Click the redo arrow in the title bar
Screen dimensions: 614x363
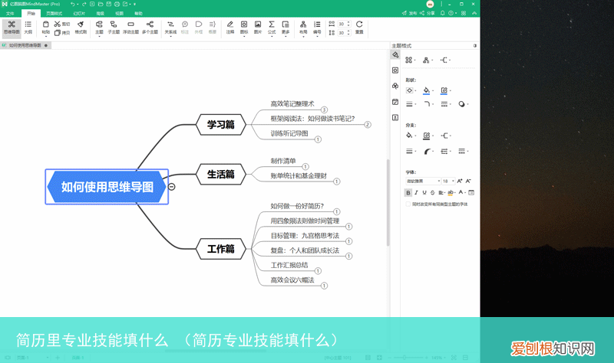coord(84,4)
